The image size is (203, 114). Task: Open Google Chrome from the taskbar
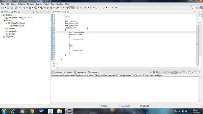click(x=32, y=111)
